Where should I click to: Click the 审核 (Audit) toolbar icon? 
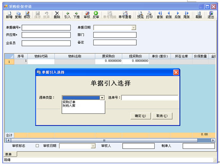87,15
